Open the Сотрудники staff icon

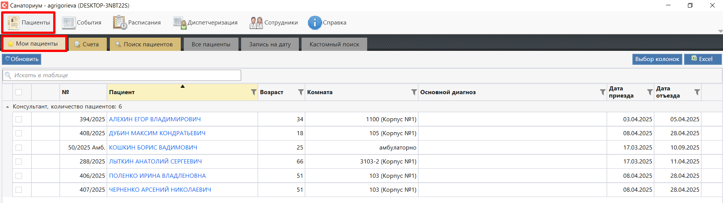pyautogui.click(x=256, y=23)
